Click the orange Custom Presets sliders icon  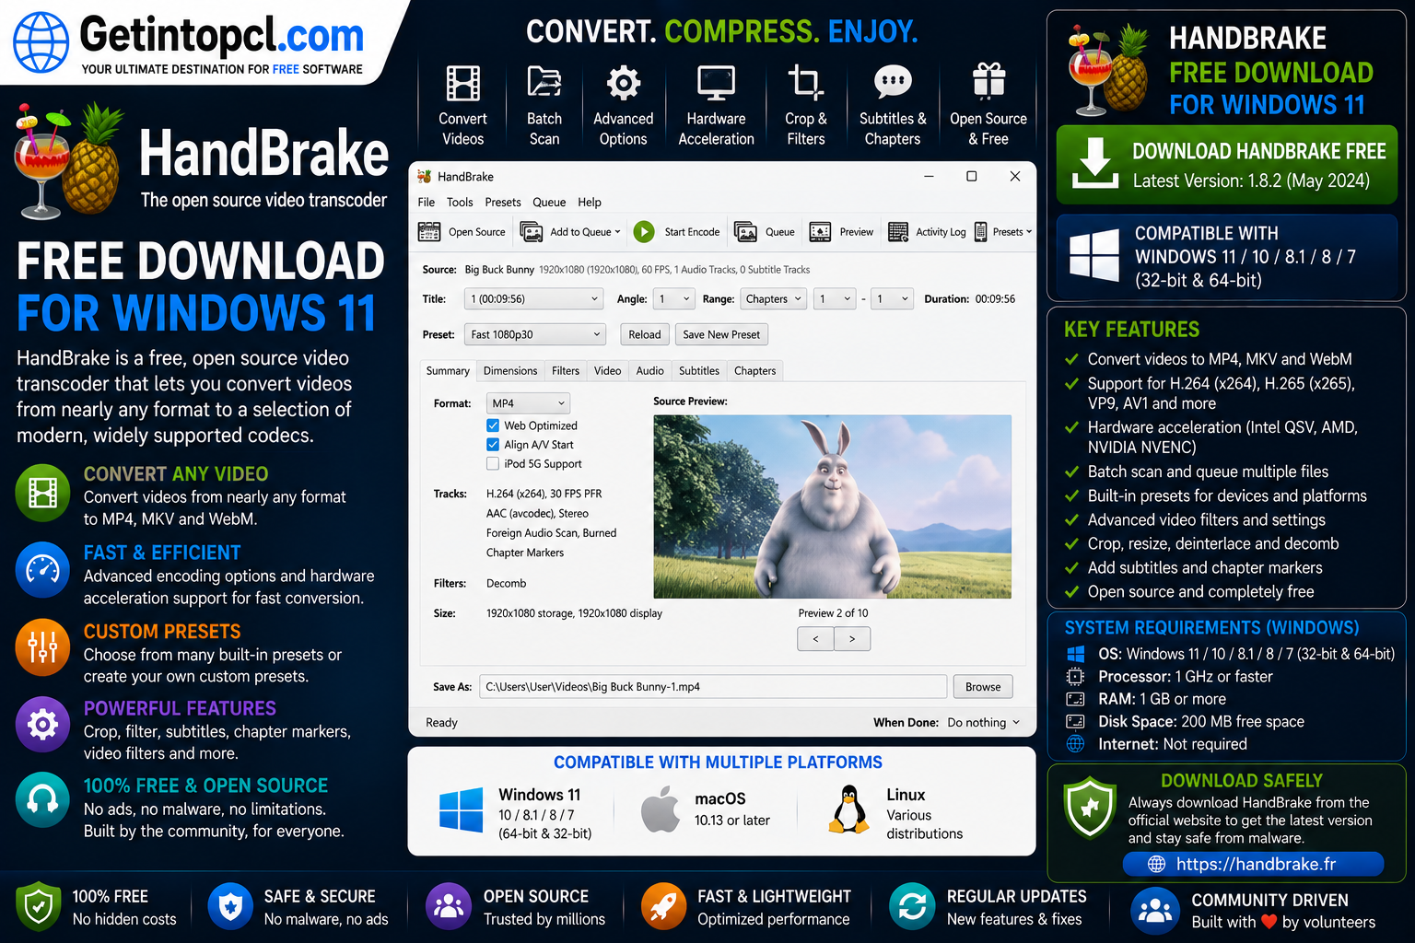pos(42,647)
